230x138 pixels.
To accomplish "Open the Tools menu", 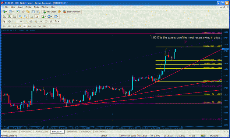I will click(36, 7).
